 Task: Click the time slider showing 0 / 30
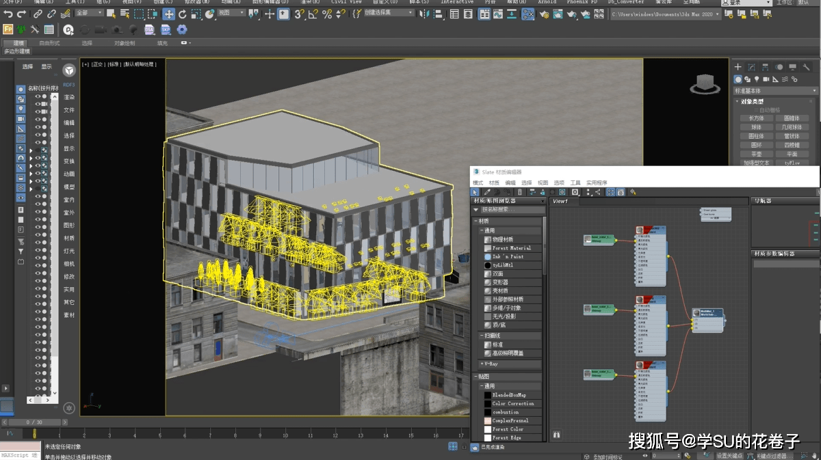[34, 422]
